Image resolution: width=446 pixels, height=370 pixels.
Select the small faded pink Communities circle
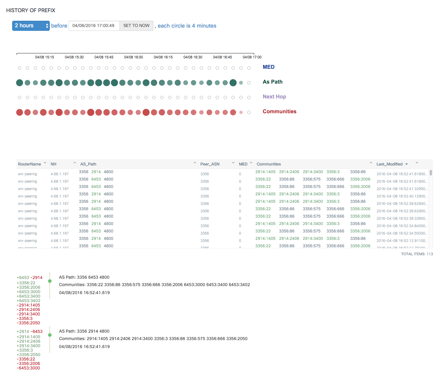241,112
